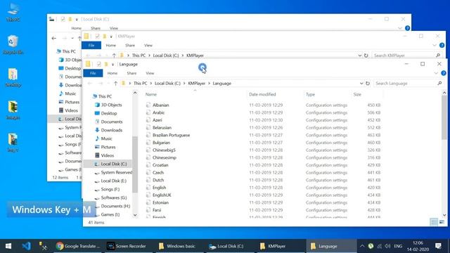Image resolution: width=450 pixels, height=253 pixels.
Task: Open the Share tab in the Language window
Action: [x=131, y=73]
